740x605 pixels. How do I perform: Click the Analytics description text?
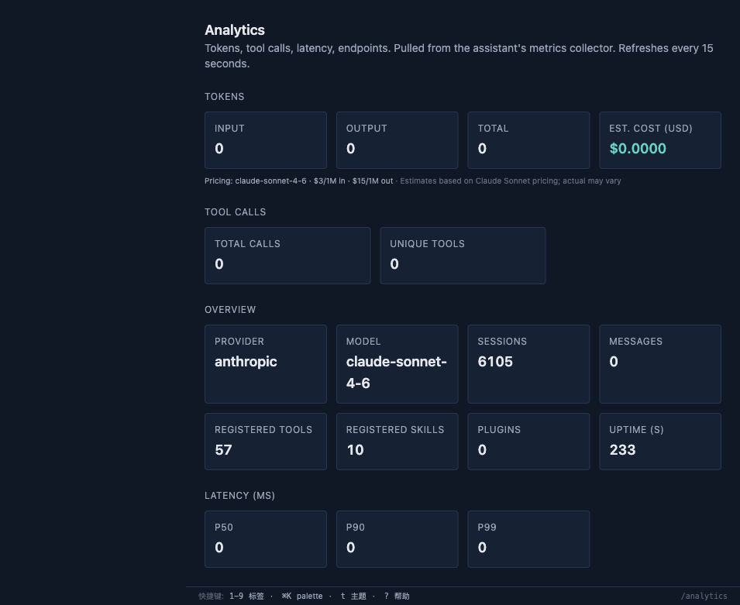[x=459, y=56]
